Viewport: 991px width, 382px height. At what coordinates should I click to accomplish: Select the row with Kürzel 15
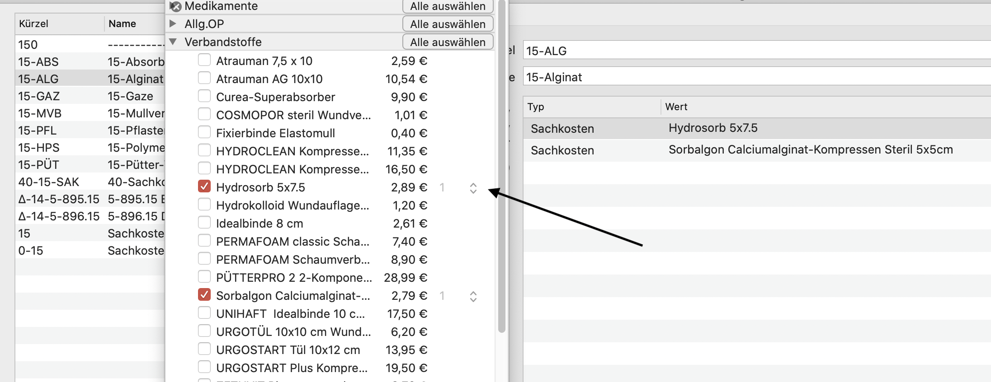click(x=90, y=233)
